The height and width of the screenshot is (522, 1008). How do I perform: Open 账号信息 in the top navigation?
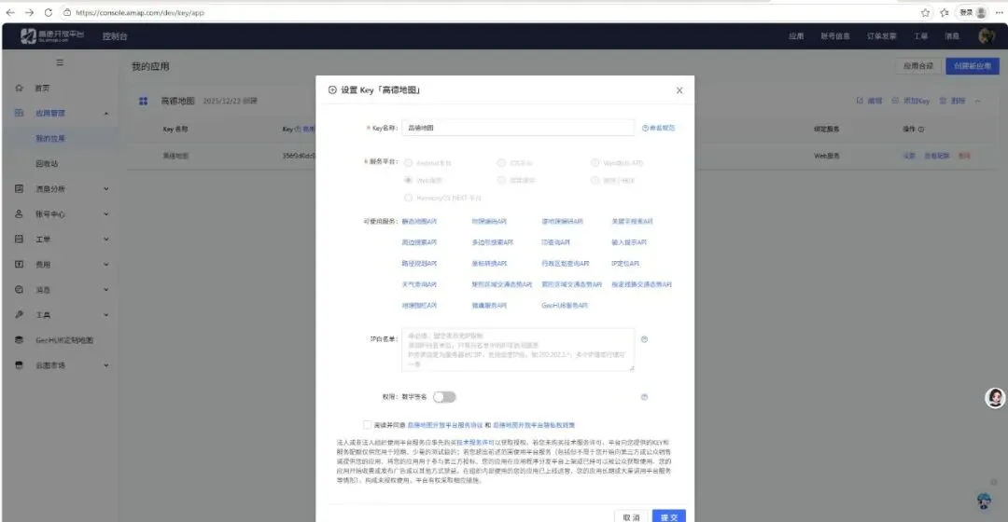click(x=835, y=36)
